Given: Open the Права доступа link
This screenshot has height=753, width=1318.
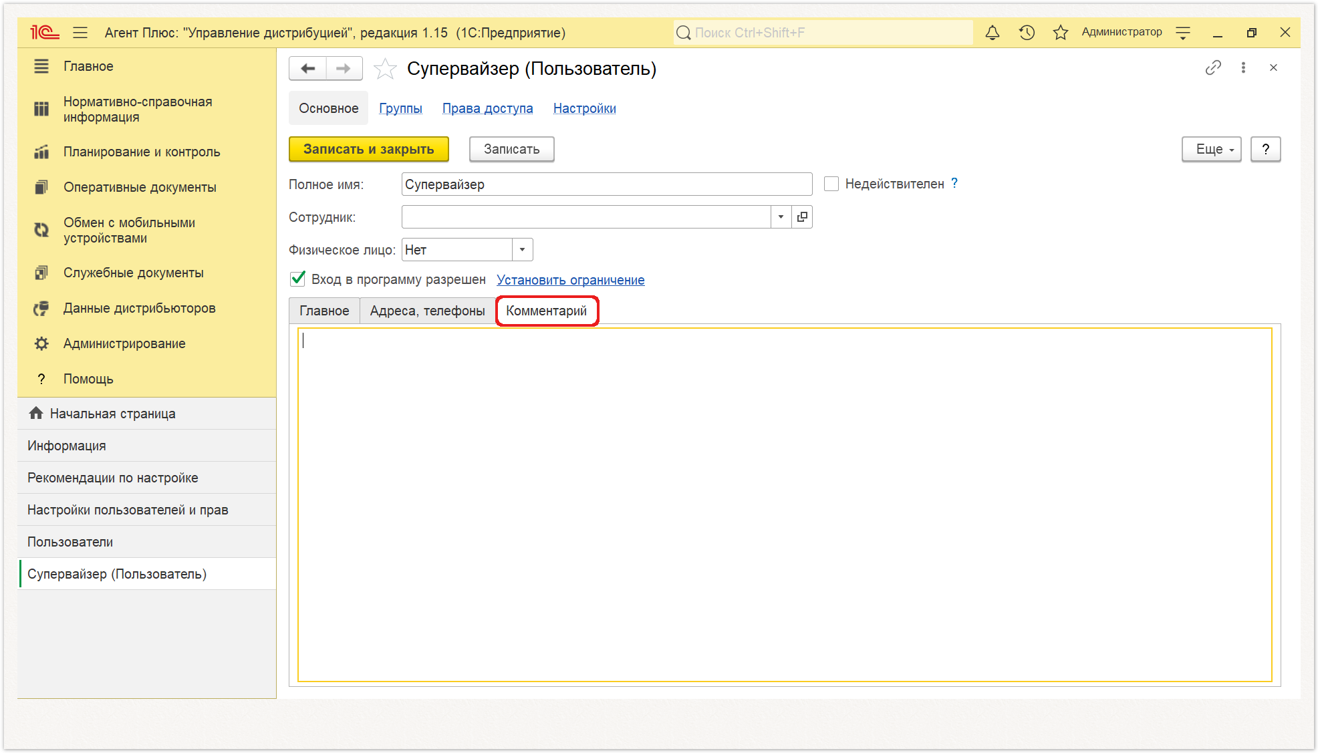Looking at the screenshot, I should (488, 108).
